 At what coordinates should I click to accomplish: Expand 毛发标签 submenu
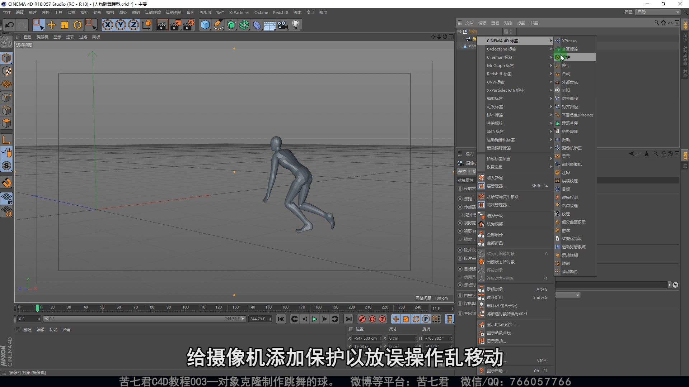click(515, 107)
